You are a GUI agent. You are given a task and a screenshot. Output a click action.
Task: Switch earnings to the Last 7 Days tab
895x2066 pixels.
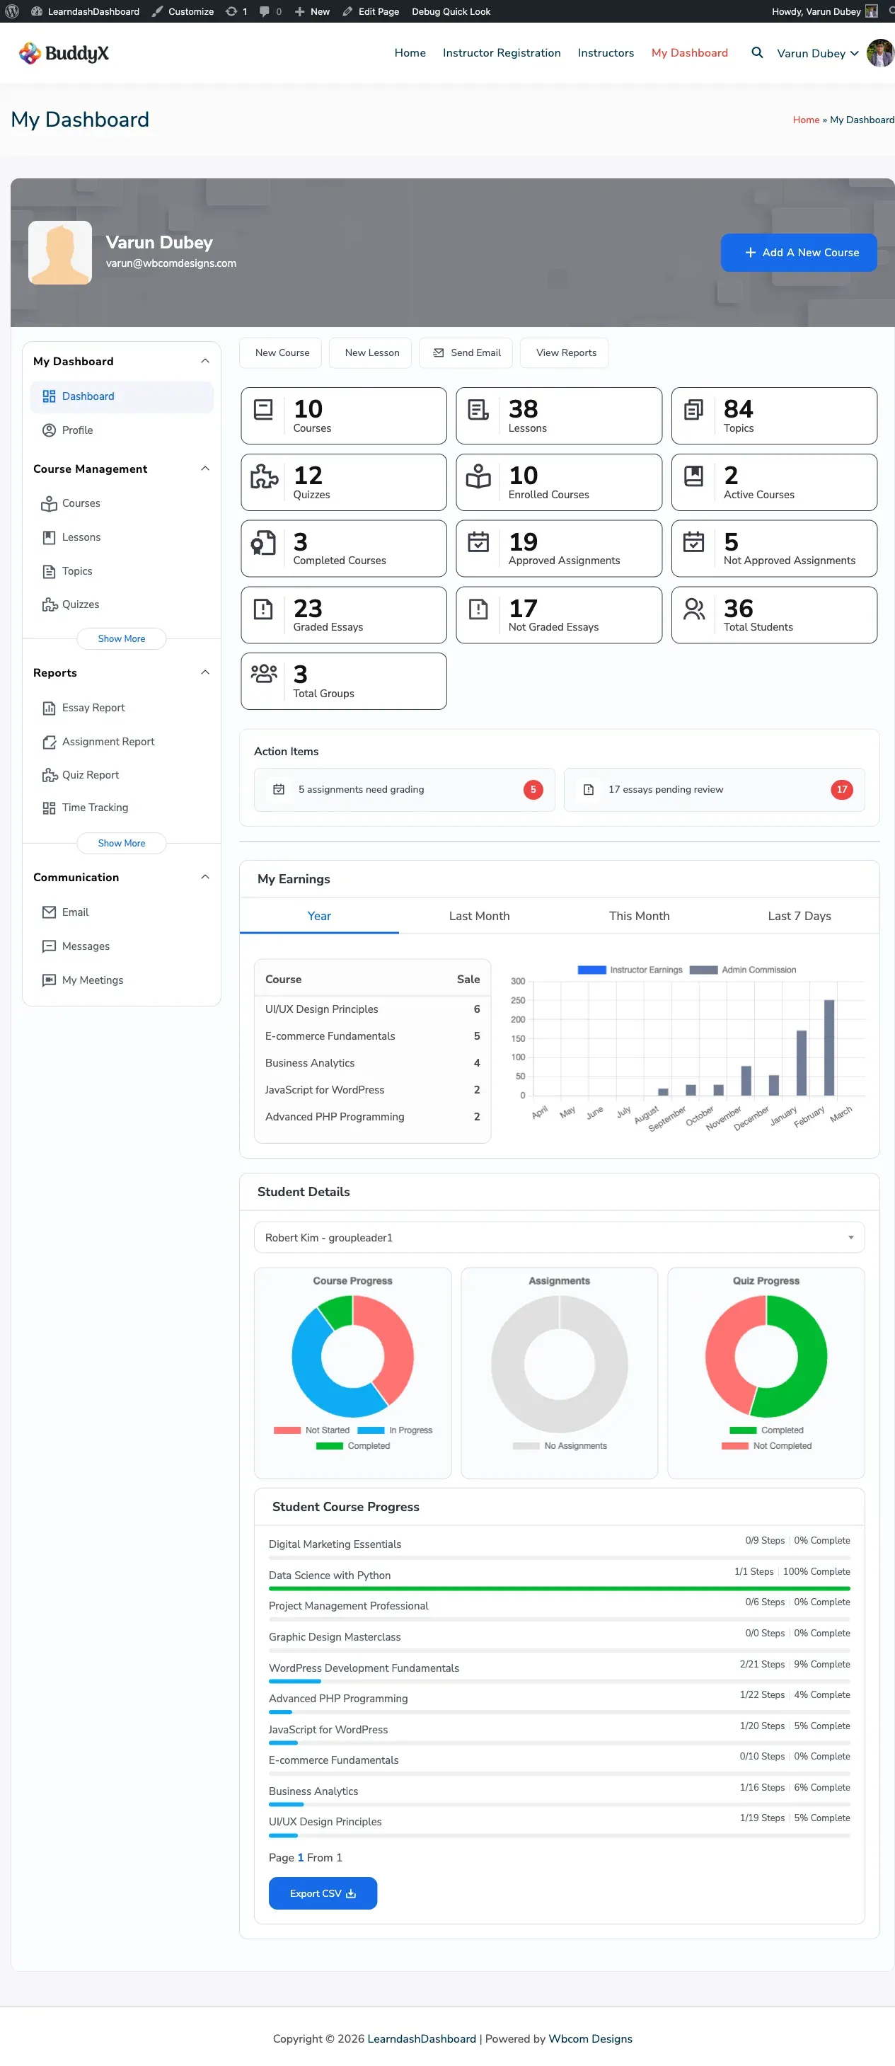click(799, 916)
